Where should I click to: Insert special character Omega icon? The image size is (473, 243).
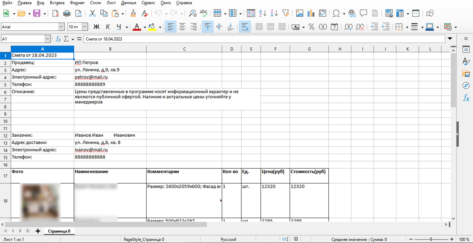[336, 13]
